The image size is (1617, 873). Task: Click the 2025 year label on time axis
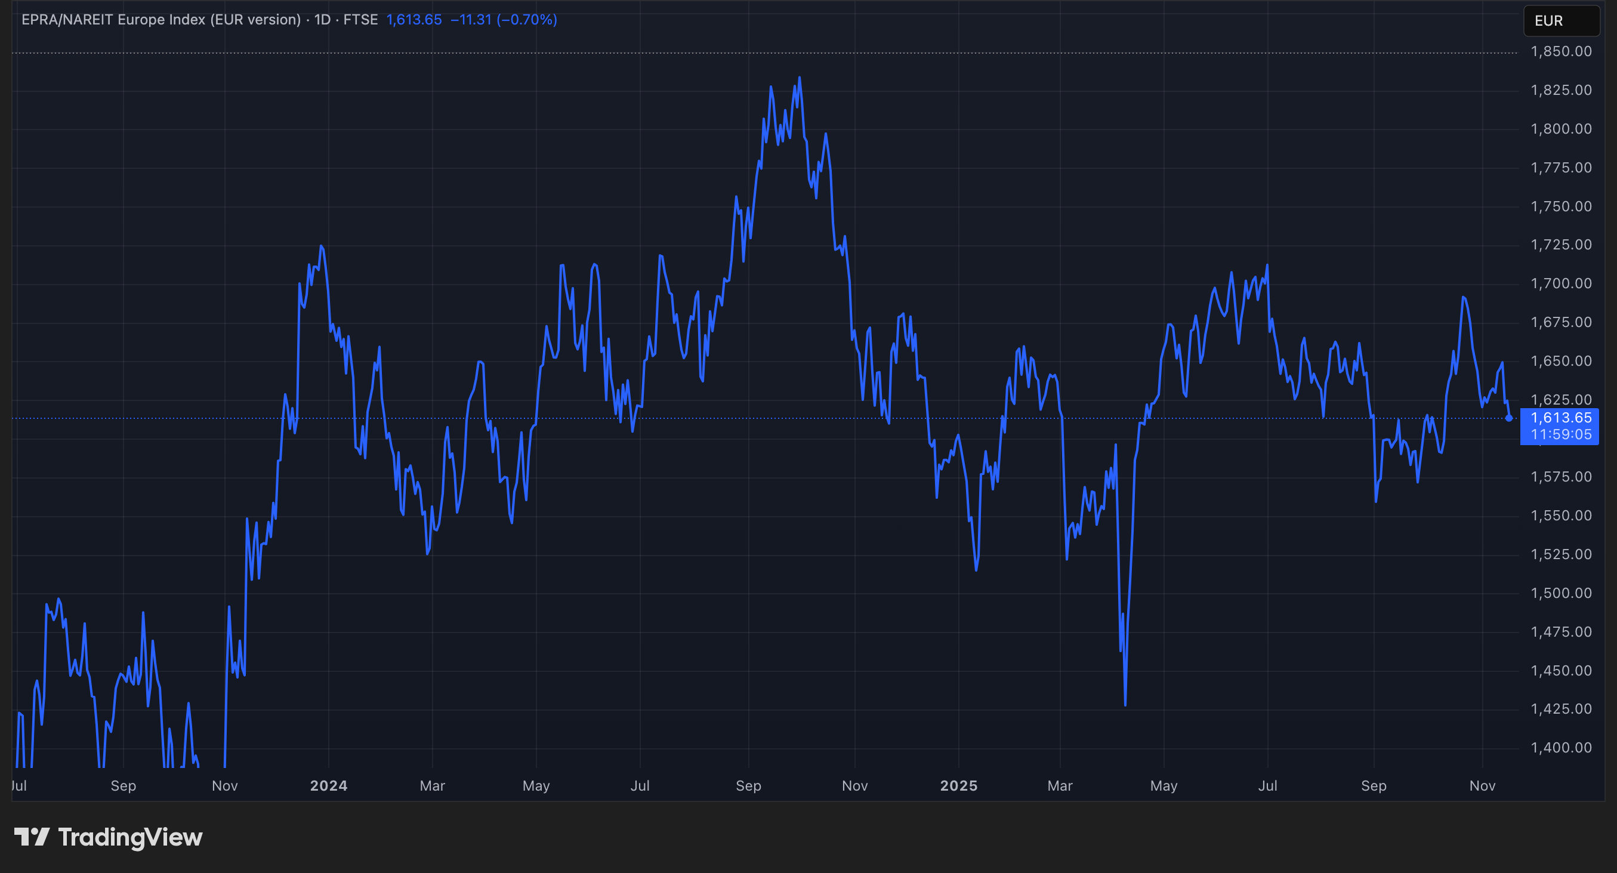pyautogui.click(x=958, y=785)
